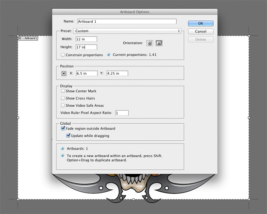This screenshot has height=214, width=267.
Task: Click top-right artboard corner handle
Action: coord(249,36)
